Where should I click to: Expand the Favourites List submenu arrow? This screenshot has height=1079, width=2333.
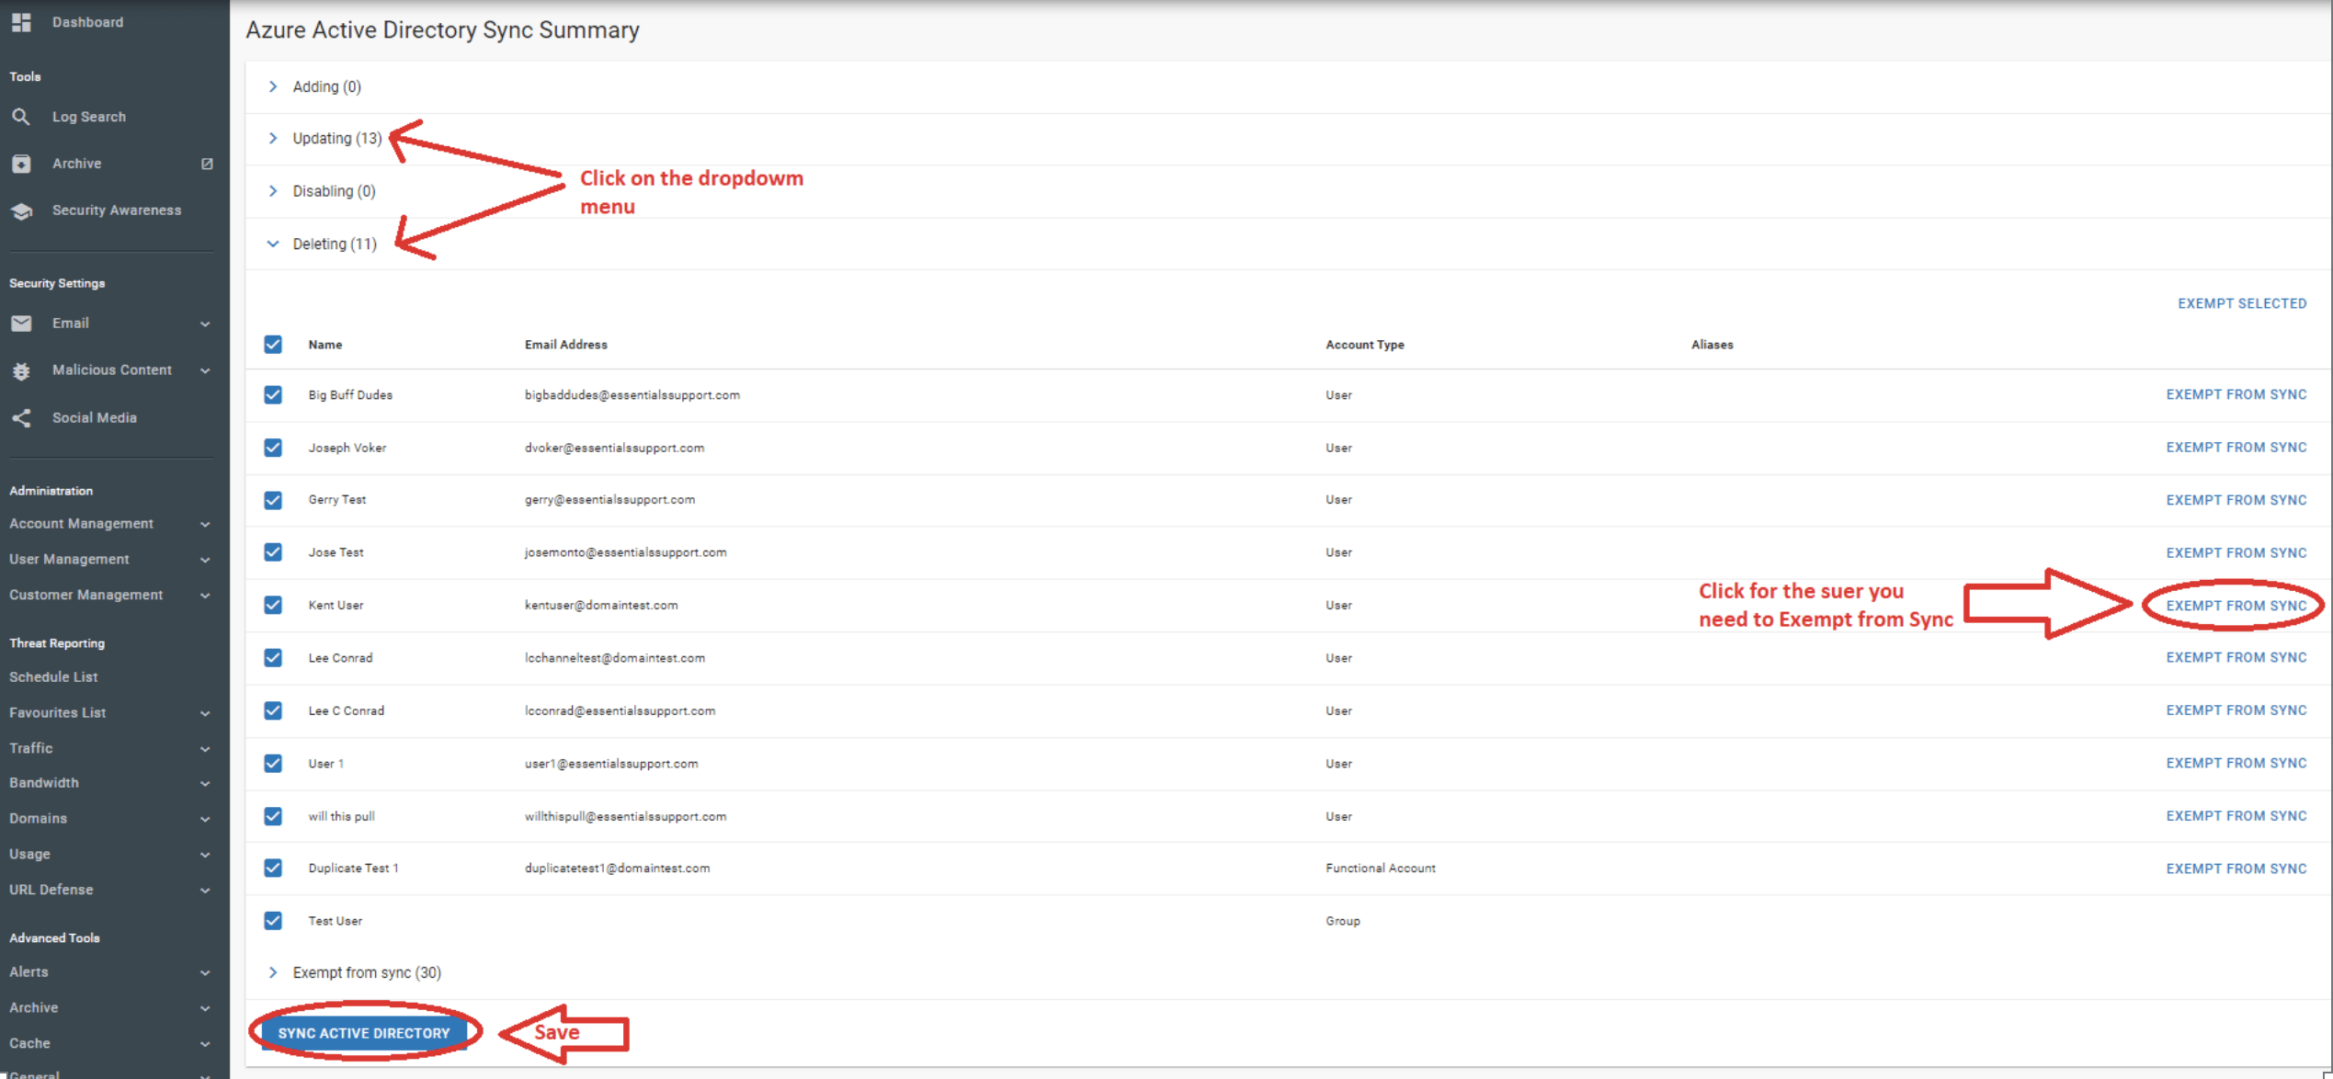[205, 714]
